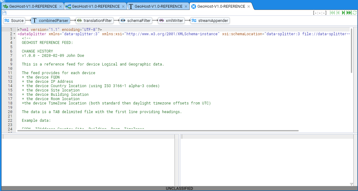This screenshot has height=191, width=358.
Task: Click the save icon in the toolbar
Action: [x=4, y=13]
